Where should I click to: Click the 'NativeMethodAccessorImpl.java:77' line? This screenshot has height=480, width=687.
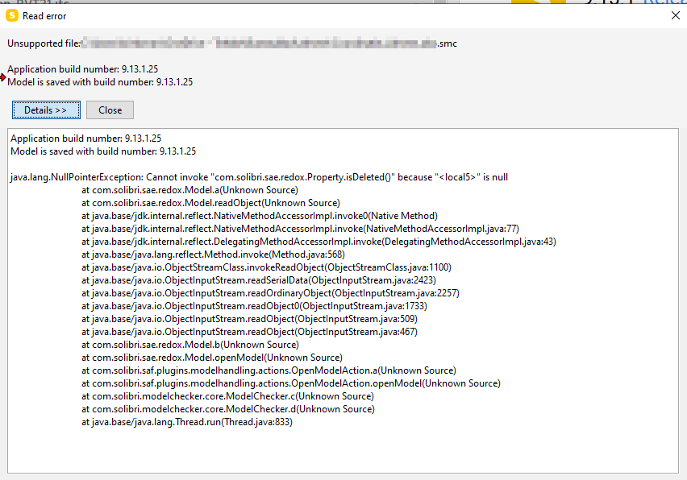[x=300, y=229]
